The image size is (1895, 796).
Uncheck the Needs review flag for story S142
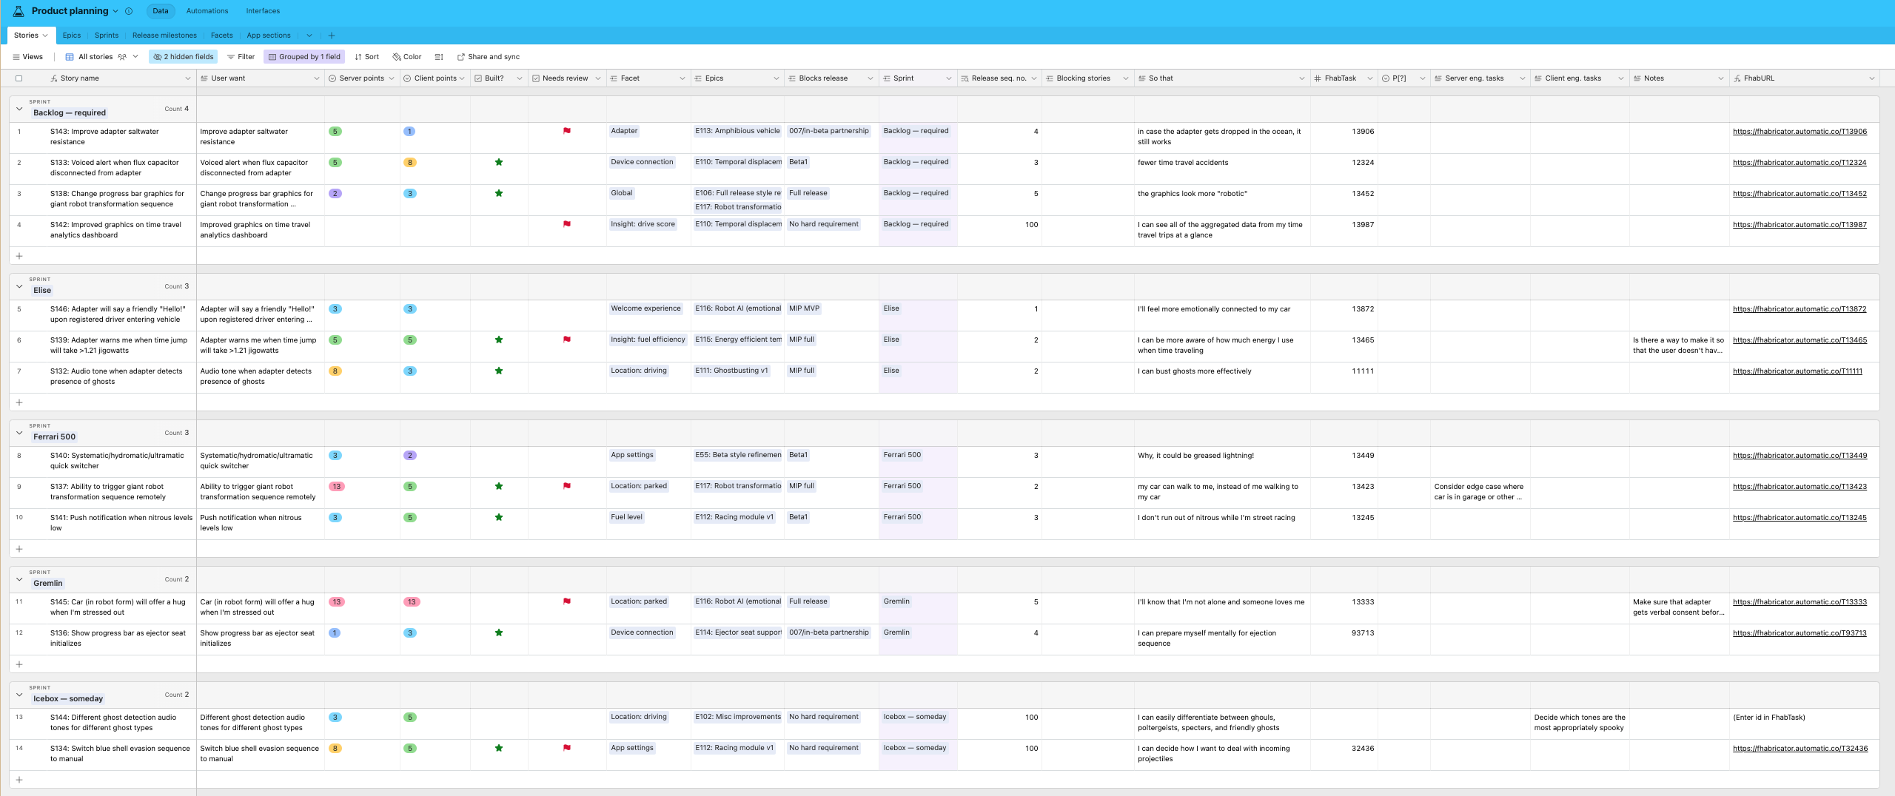567,224
